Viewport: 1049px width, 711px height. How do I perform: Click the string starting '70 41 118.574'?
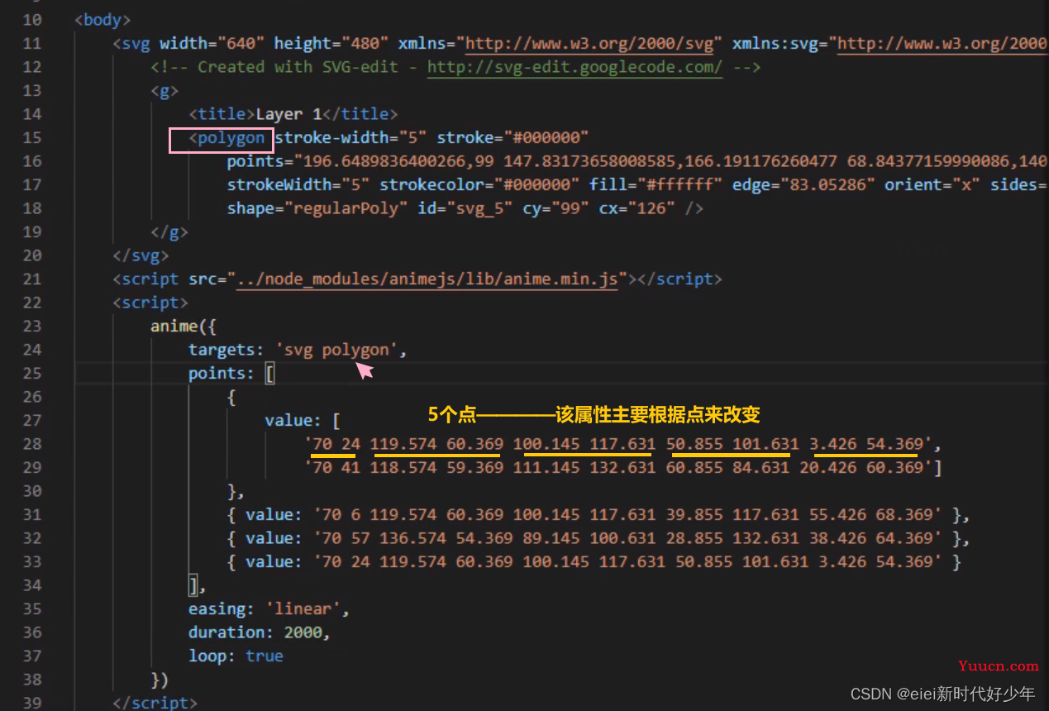(618, 468)
